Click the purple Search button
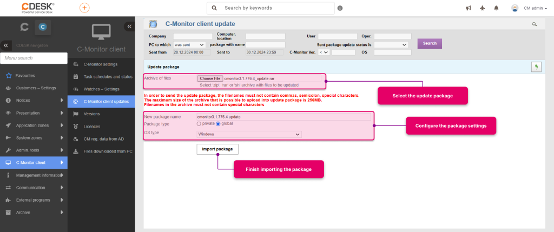Screen dimensions: 554x232 point(430,43)
